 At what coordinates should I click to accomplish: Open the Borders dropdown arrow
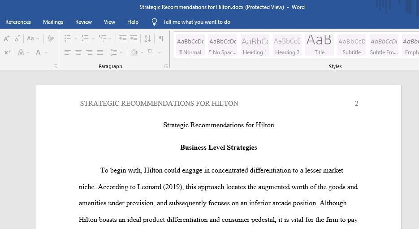click(160, 52)
